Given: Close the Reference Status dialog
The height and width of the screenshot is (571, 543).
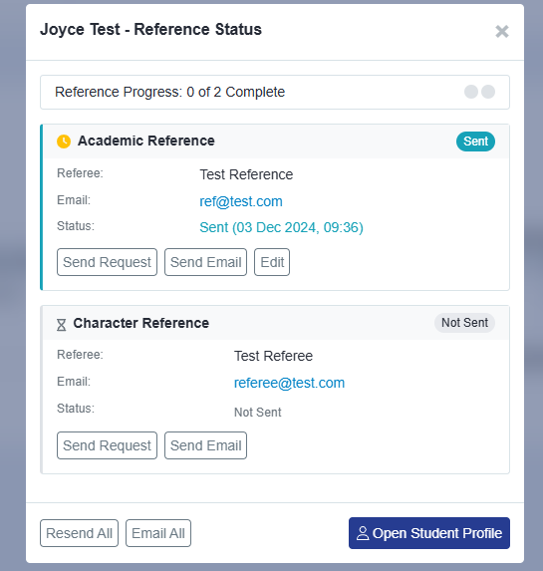Looking at the screenshot, I should [x=502, y=31].
